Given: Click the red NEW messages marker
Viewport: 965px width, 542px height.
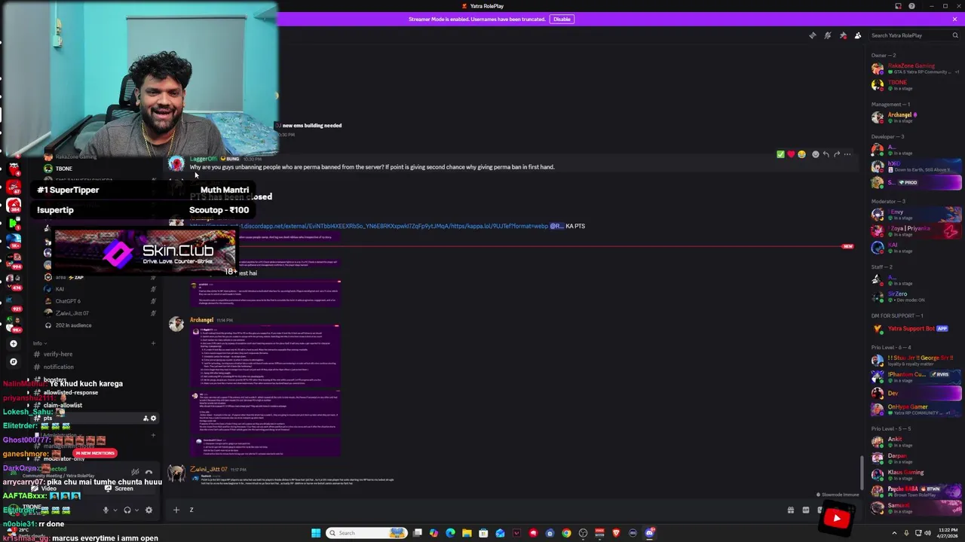Looking at the screenshot, I should (x=847, y=246).
